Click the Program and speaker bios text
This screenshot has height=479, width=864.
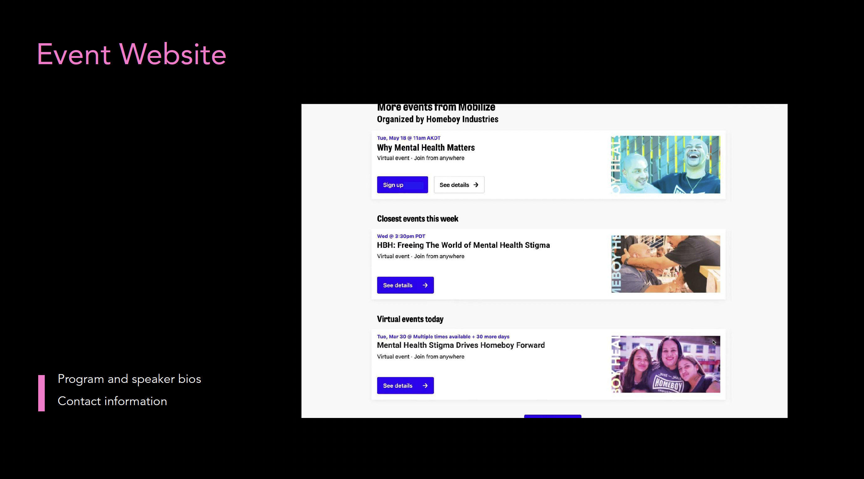129,379
